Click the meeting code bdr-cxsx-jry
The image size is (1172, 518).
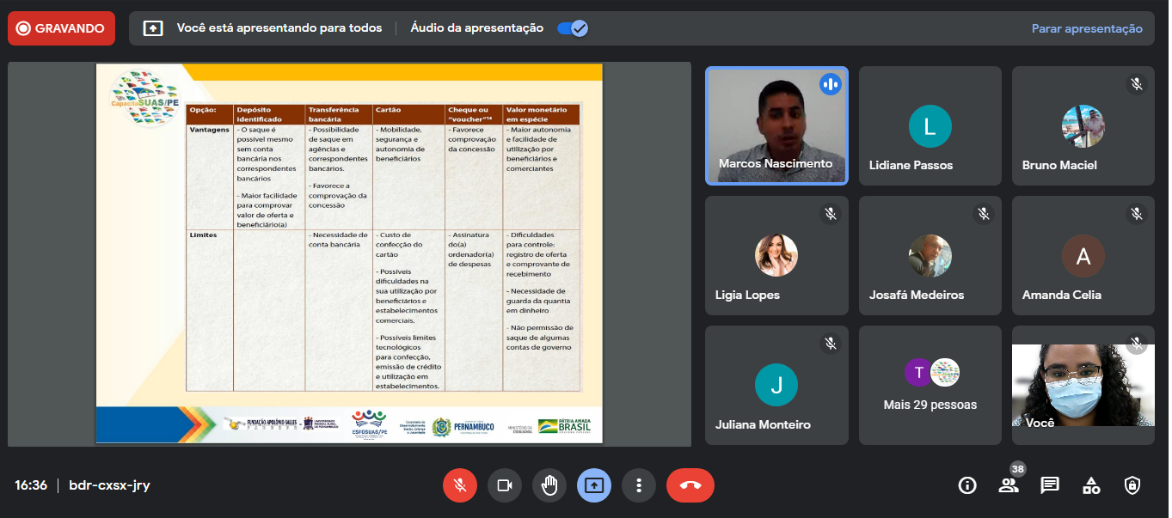tap(109, 485)
